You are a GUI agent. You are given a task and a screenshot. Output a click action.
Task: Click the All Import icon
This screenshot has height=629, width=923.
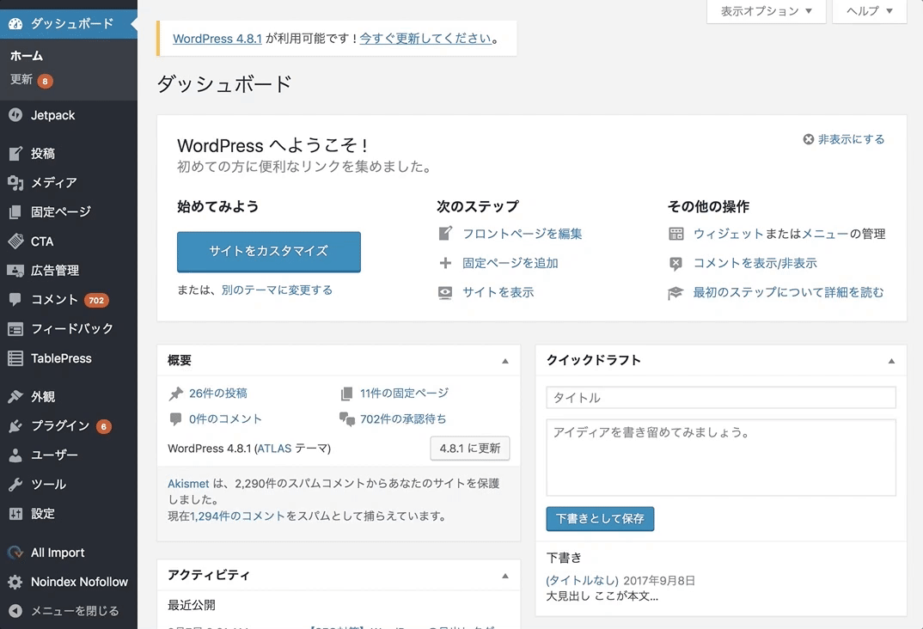(x=15, y=553)
